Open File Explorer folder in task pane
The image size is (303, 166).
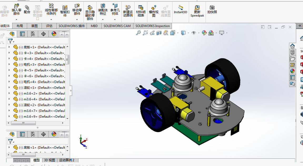(x=292, y=59)
